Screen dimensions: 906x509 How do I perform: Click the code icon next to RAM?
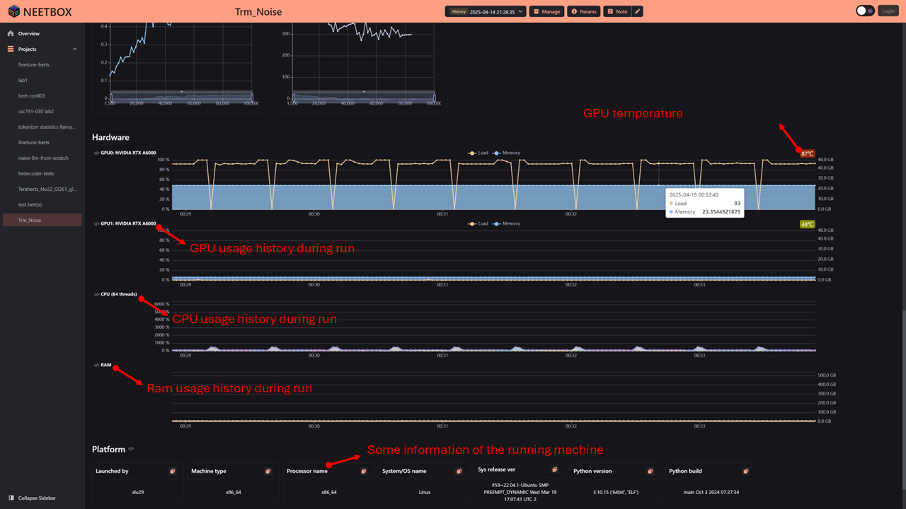point(96,365)
